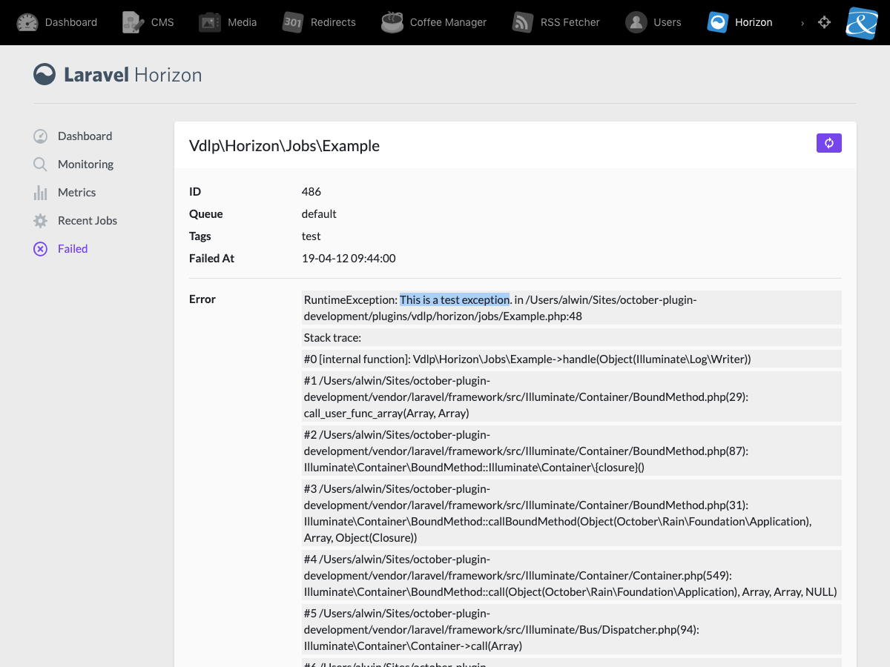The width and height of the screenshot is (890, 667).
Task: Click the Recent Jobs gear icon
Action: 40,221
